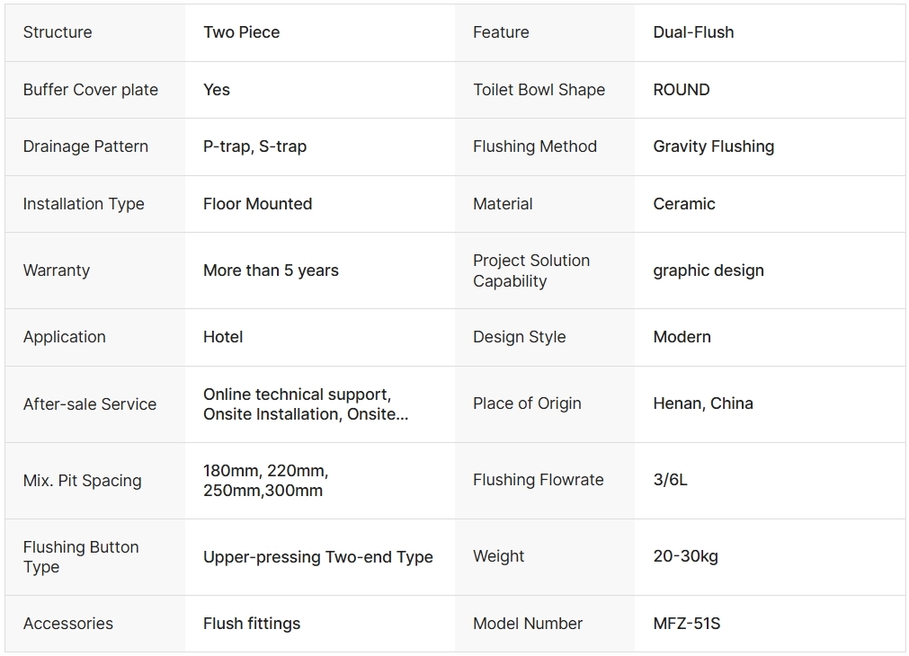Viewport: 909px width, 656px height.
Task: Select the "Ceramic" material value
Action: coord(683,204)
